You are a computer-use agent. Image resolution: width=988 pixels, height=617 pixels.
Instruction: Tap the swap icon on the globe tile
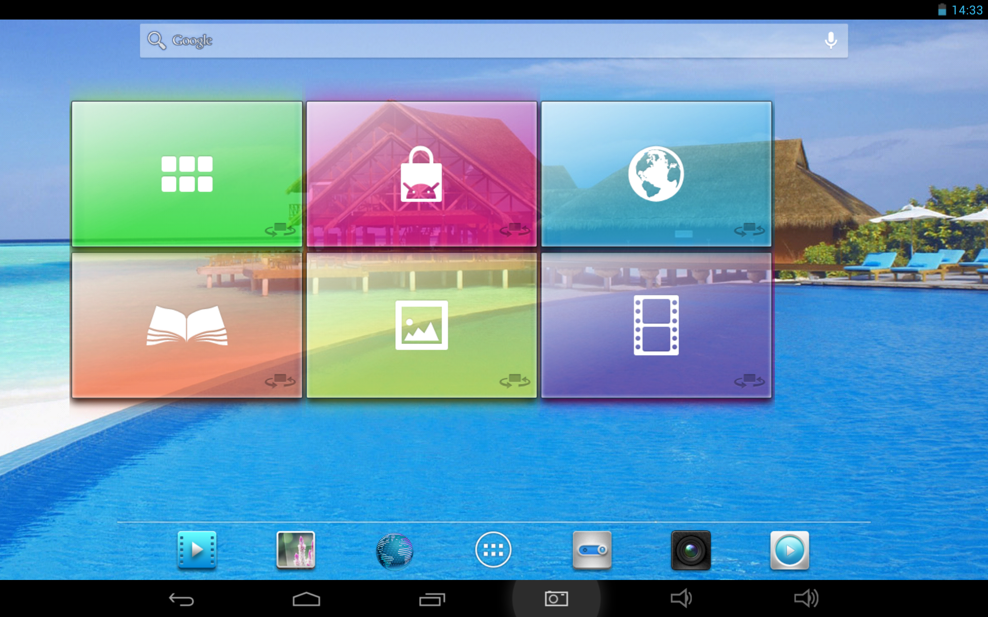click(x=750, y=229)
